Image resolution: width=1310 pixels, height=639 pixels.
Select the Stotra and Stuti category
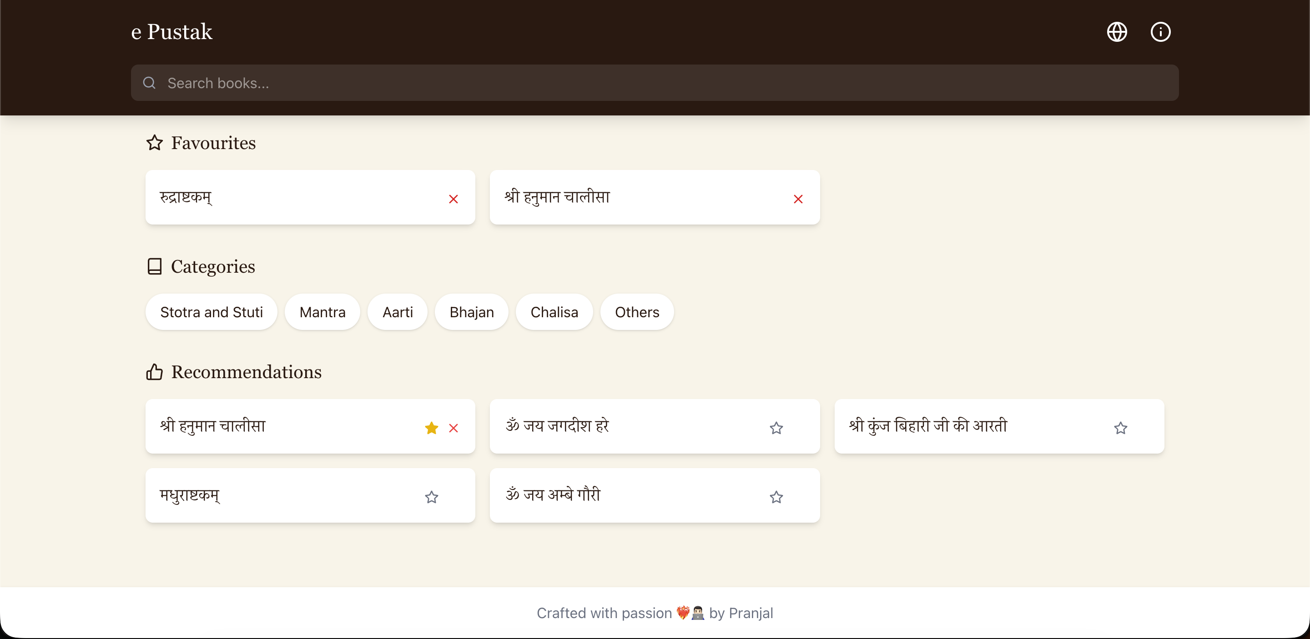point(211,312)
